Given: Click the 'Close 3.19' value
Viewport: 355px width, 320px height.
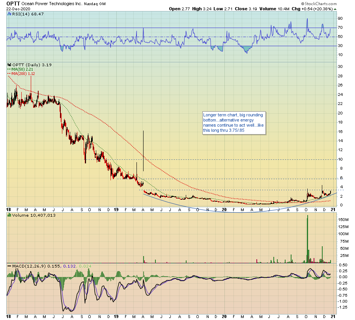Looking at the screenshot, I should coord(246,9).
